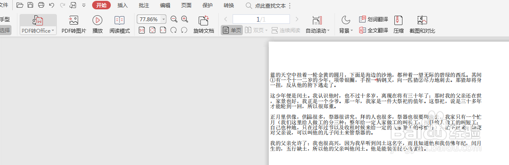
Task: Click the 77.86% zoom percentage box
Action: click(x=149, y=20)
